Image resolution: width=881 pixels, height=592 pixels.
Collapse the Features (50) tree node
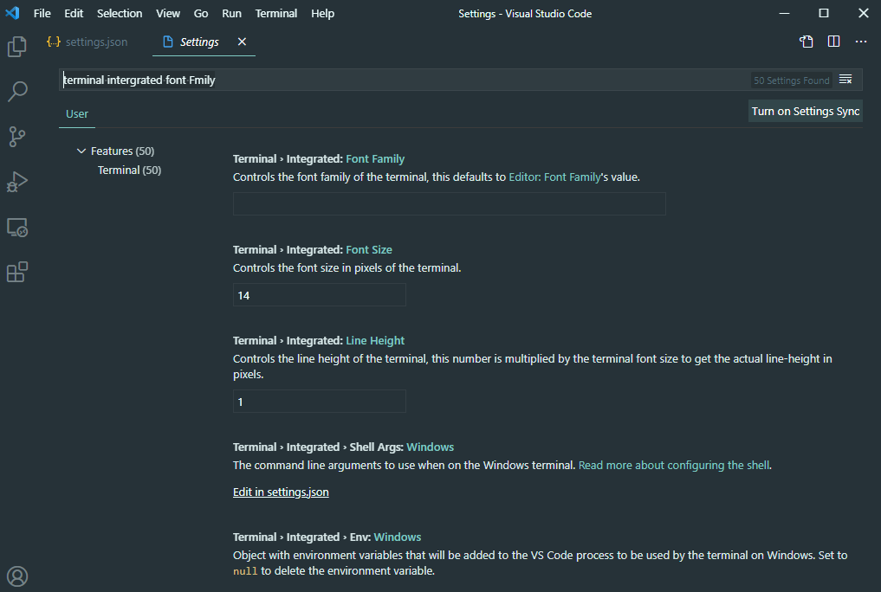click(81, 151)
